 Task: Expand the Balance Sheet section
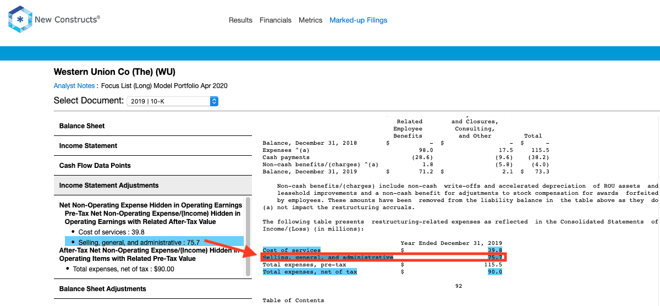(x=152, y=126)
